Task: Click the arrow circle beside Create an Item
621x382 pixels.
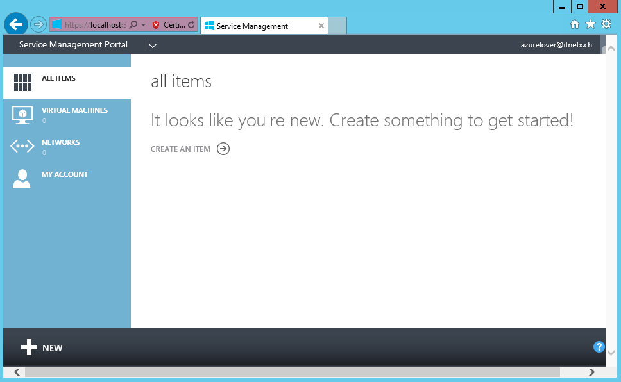Action: pyautogui.click(x=223, y=149)
